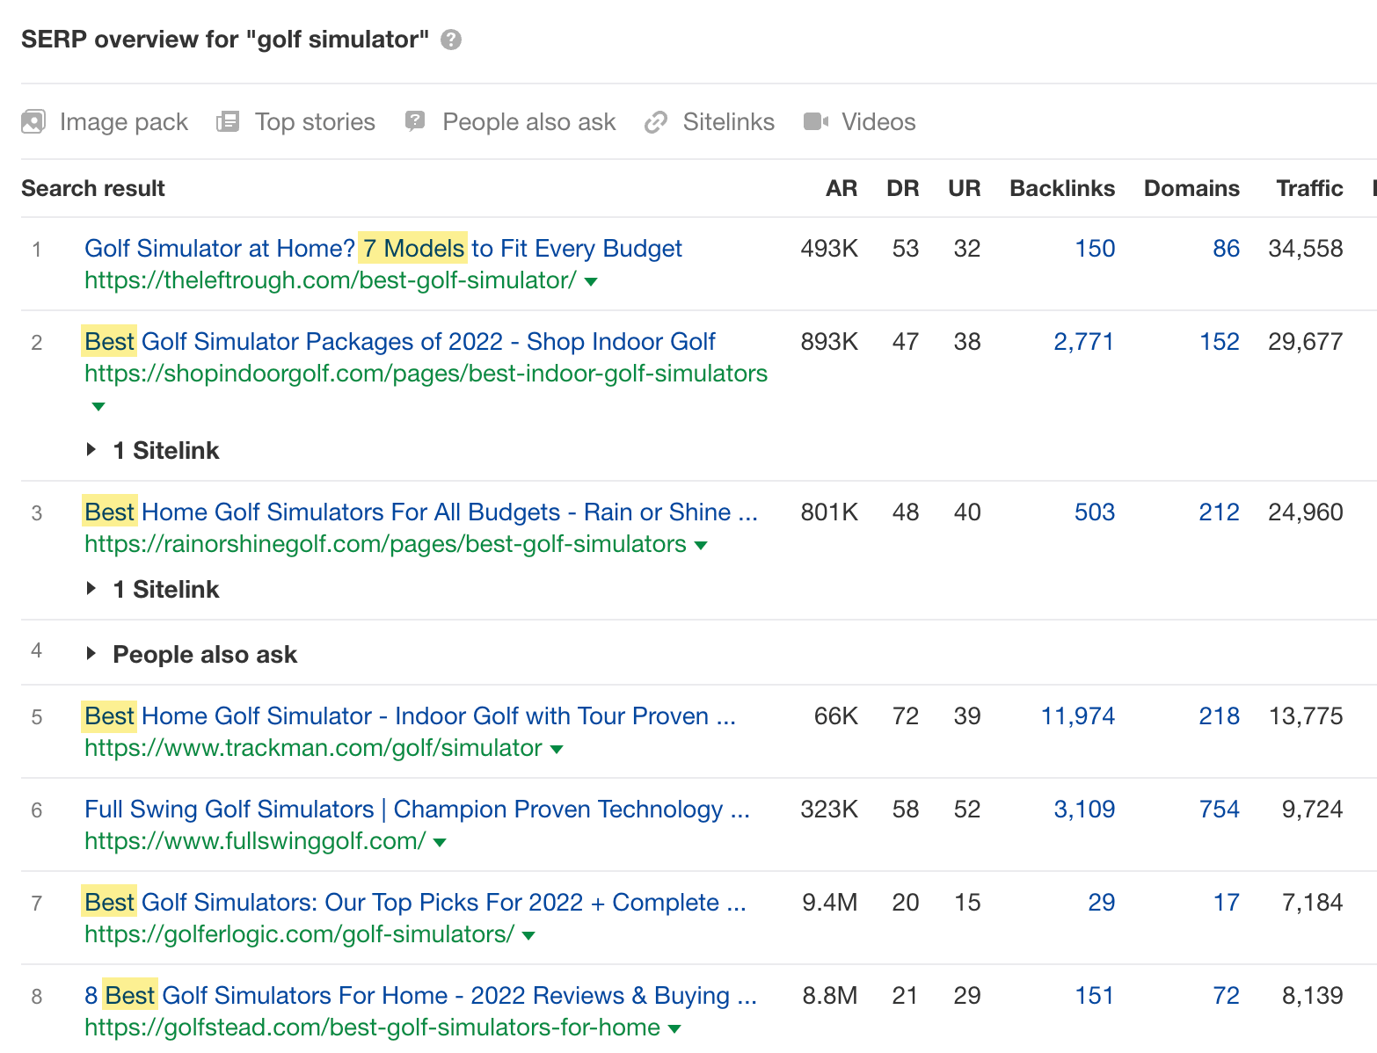Click the 29 backlinks value for golferlogic.com

click(1101, 902)
